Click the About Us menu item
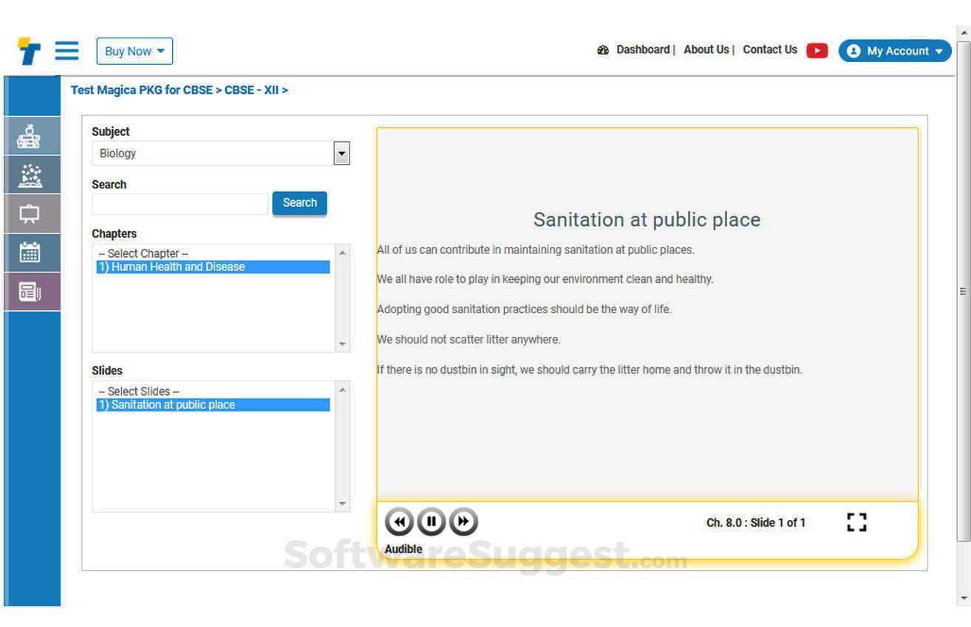The image size is (971, 627). tap(706, 49)
